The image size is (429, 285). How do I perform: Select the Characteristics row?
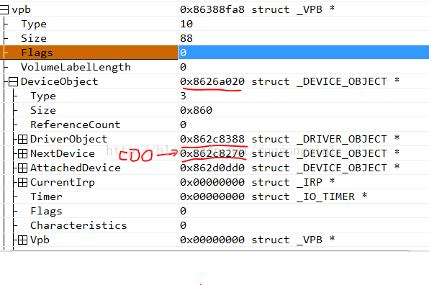[x=214, y=225]
